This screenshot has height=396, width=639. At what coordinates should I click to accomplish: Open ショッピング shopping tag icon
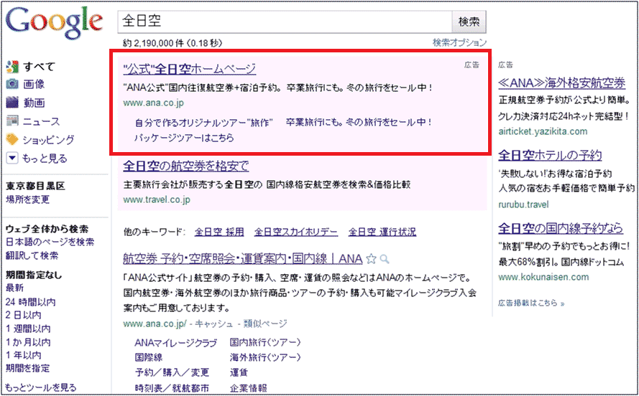tap(12, 140)
